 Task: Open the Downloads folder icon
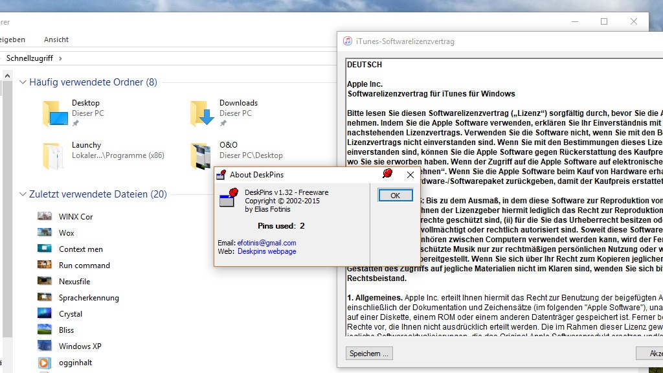point(203,113)
